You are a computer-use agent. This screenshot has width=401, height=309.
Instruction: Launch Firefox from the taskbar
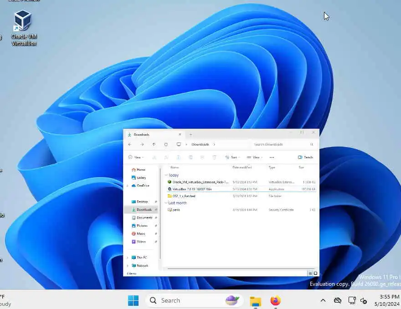pos(275,300)
